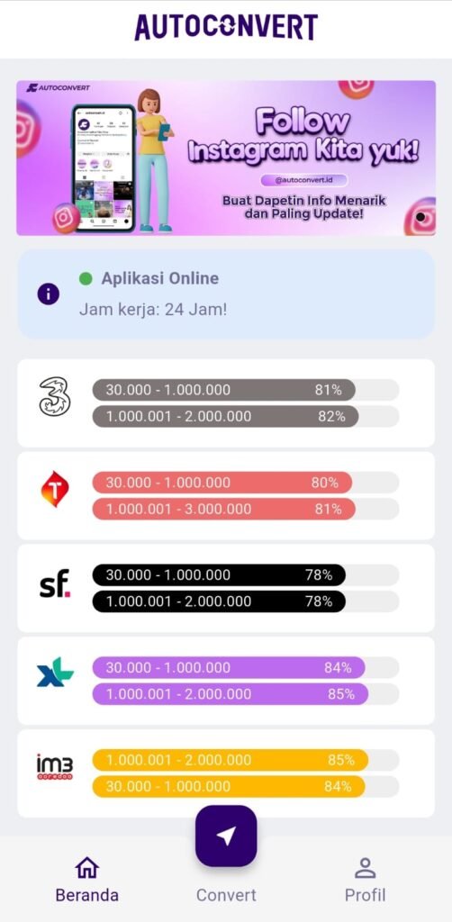The height and width of the screenshot is (922, 452).
Task: Select IM3 30.000 - 1.000.000 84% bar
Action: coord(229,786)
